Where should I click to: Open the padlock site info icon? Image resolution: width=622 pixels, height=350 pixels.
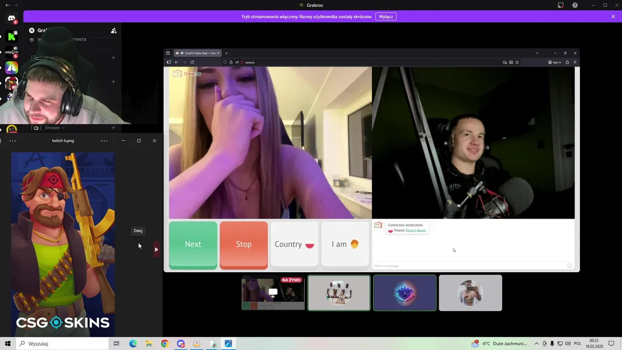[231, 62]
